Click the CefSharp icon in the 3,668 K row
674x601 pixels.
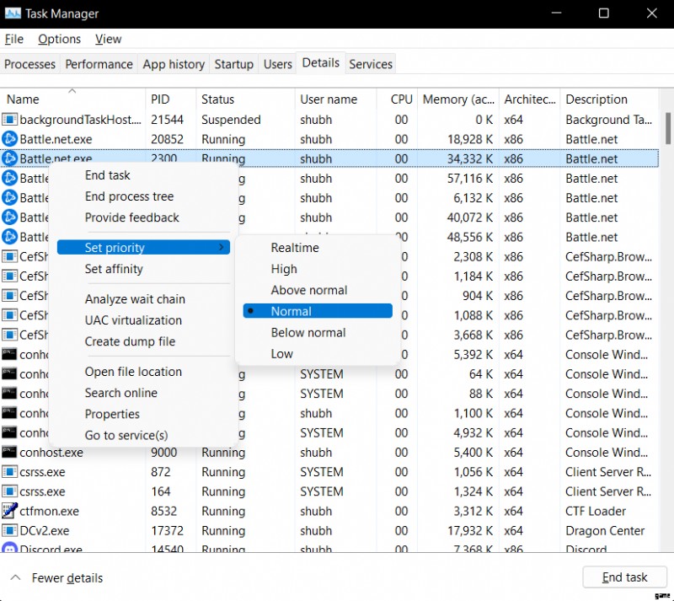9,335
